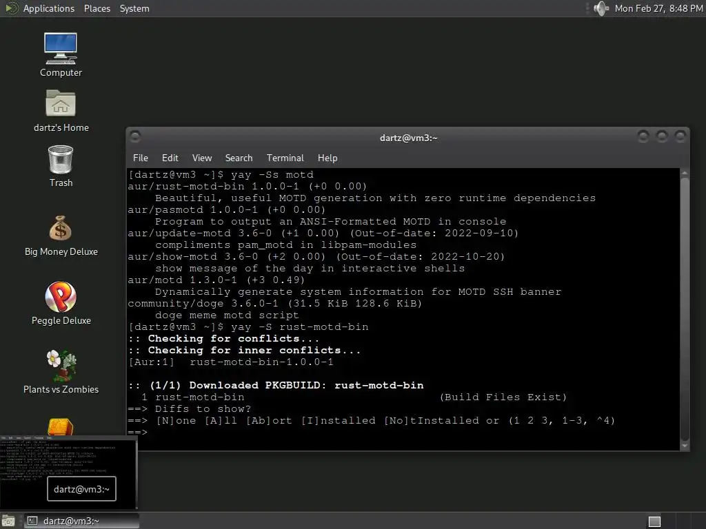Open the terminal Edit menu
This screenshot has height=529, width=706.
(170, 158)
